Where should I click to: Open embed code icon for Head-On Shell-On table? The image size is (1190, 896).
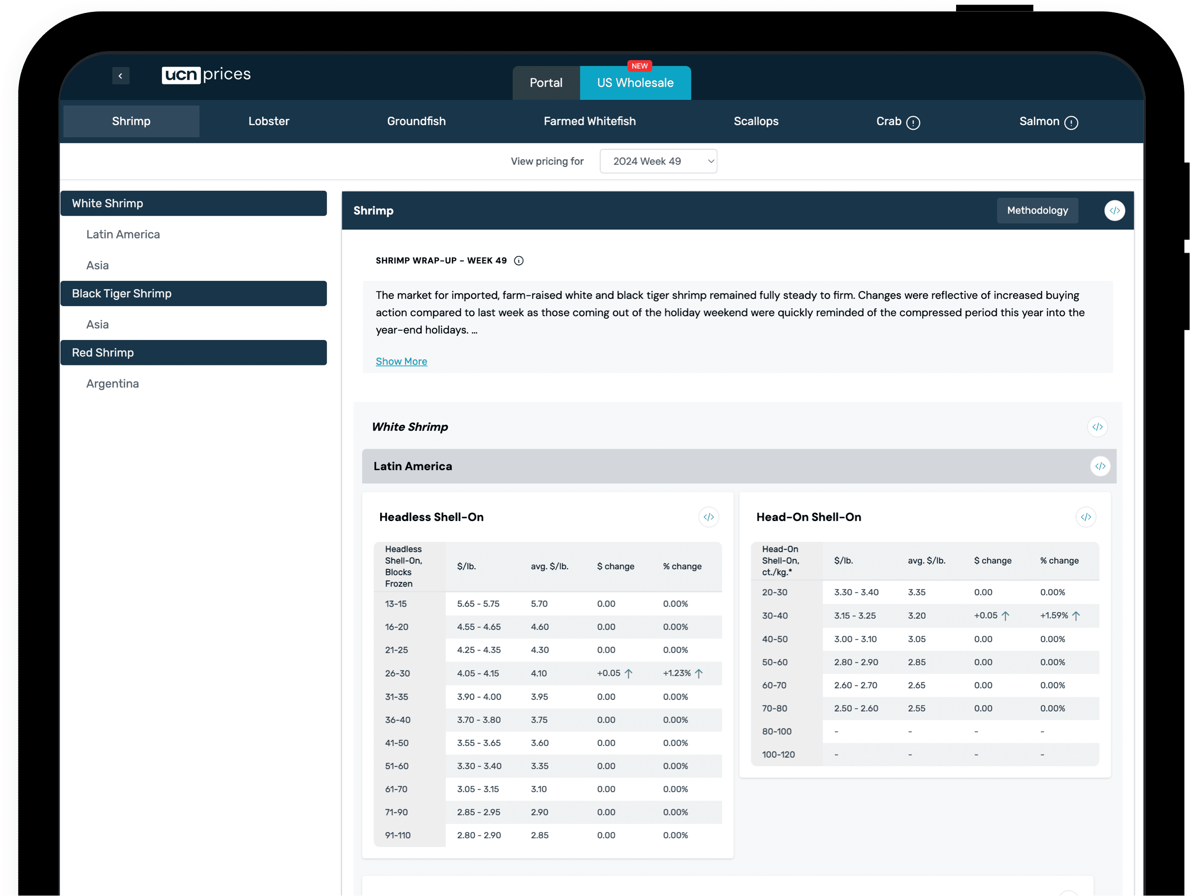[x=1086, y=517]
